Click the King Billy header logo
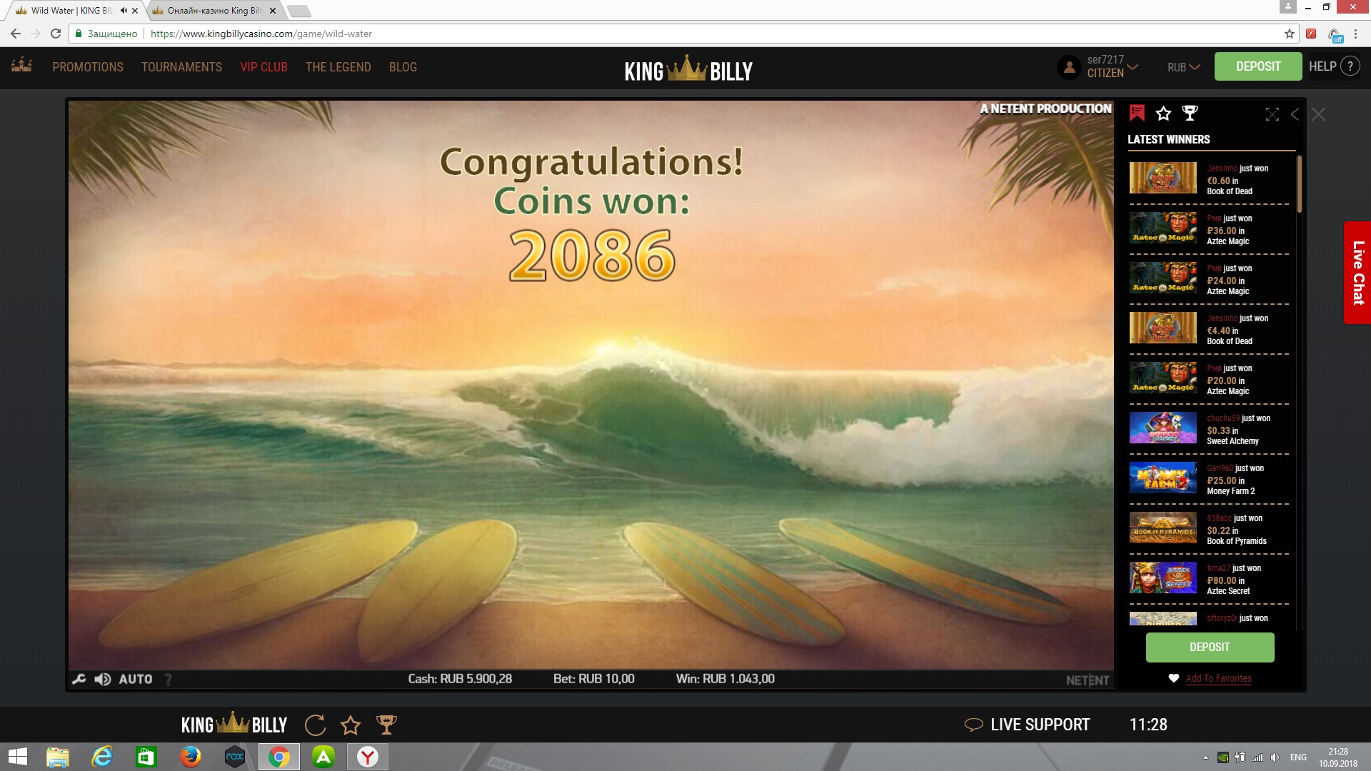 click(688, 69)
